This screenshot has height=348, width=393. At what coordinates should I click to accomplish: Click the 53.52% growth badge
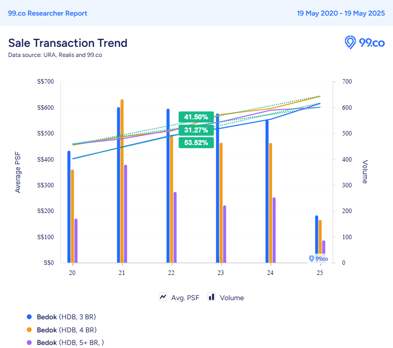(x=196, y=143)
